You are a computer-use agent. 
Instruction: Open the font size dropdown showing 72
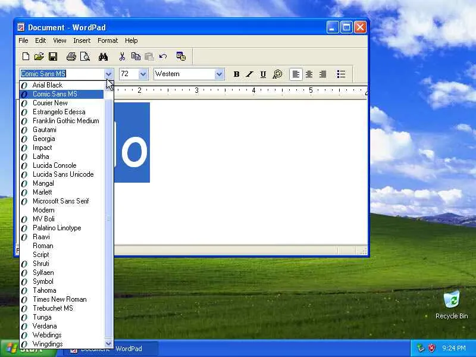(x=143, y=74)
